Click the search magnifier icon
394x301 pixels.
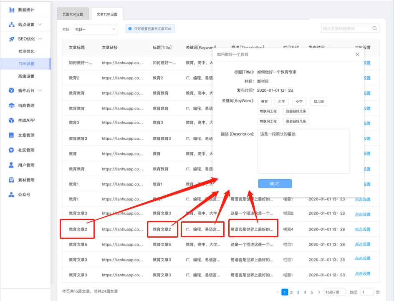[374, 28]
